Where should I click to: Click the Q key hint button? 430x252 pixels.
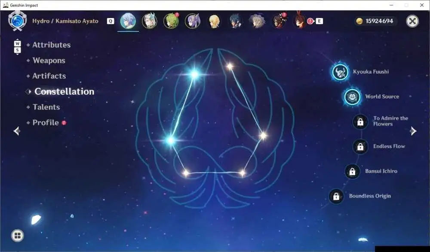[111, 21]
